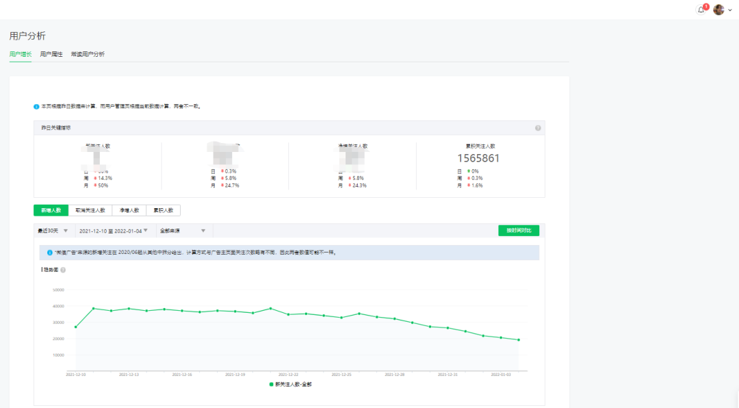Click the help icon beside 趋势图

tap(63, 270)
